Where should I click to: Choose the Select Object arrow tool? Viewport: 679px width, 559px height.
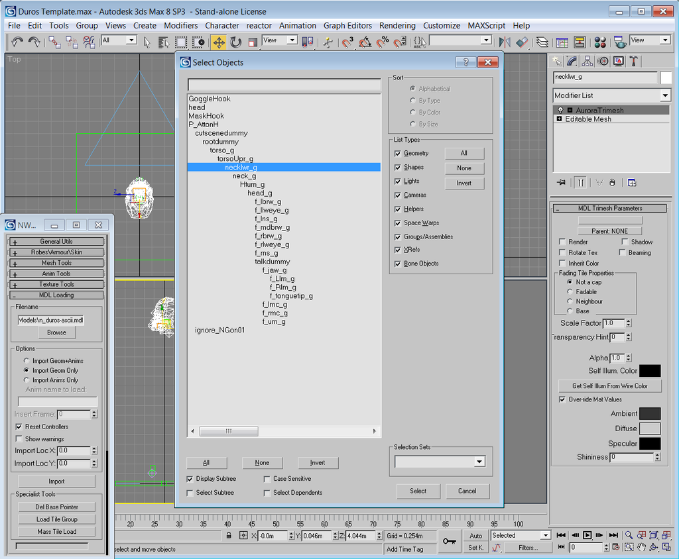pos(147,42)
